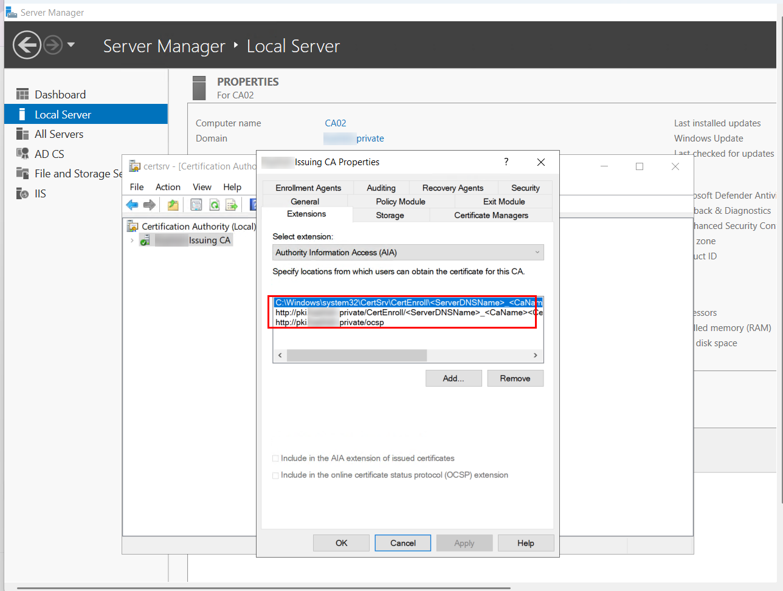The height and width of the screenshot is (591, 783).
Task: Toggle Include in AIA extension checkbox
Action: [x=276, y=459]
